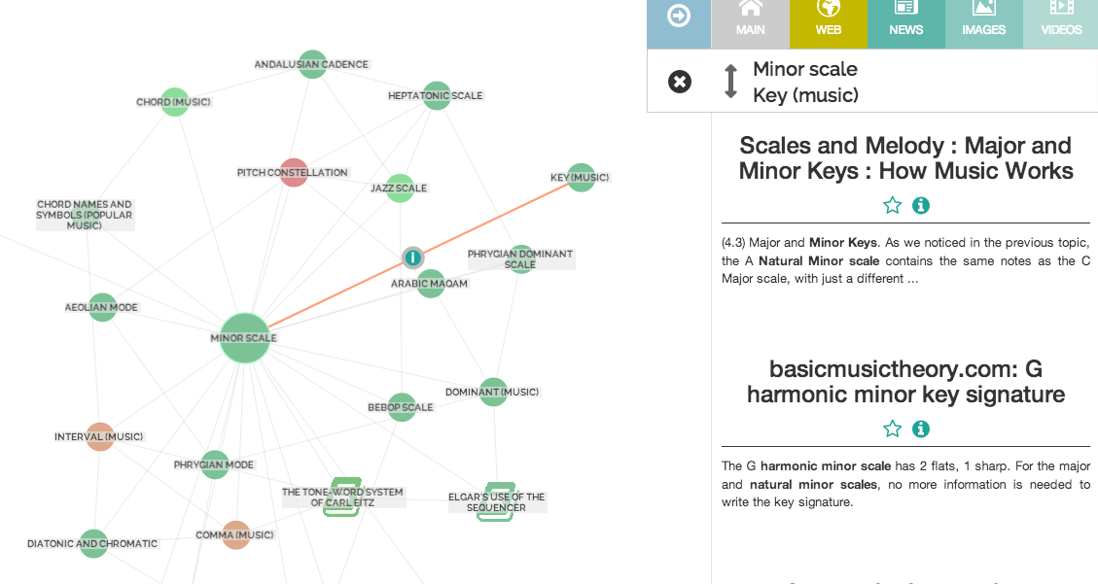Go to the VIDEOS tab
This screenshot has width=1098, height=584.
1061,19
